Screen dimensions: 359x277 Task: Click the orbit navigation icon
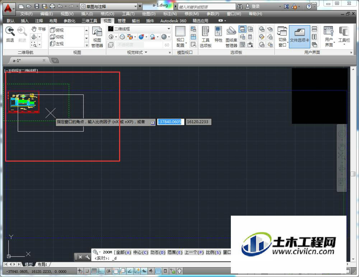(34, 37)
